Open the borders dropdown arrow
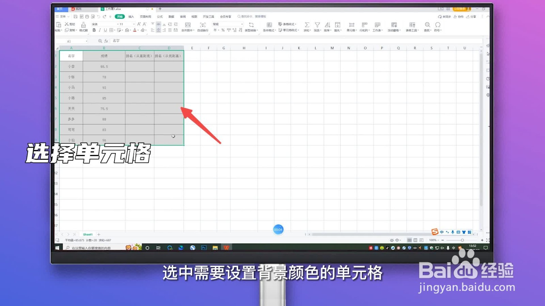 coord(114,30)
